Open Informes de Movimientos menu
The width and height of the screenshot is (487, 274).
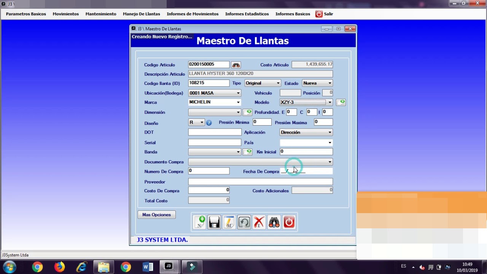[x=193, y=14]
